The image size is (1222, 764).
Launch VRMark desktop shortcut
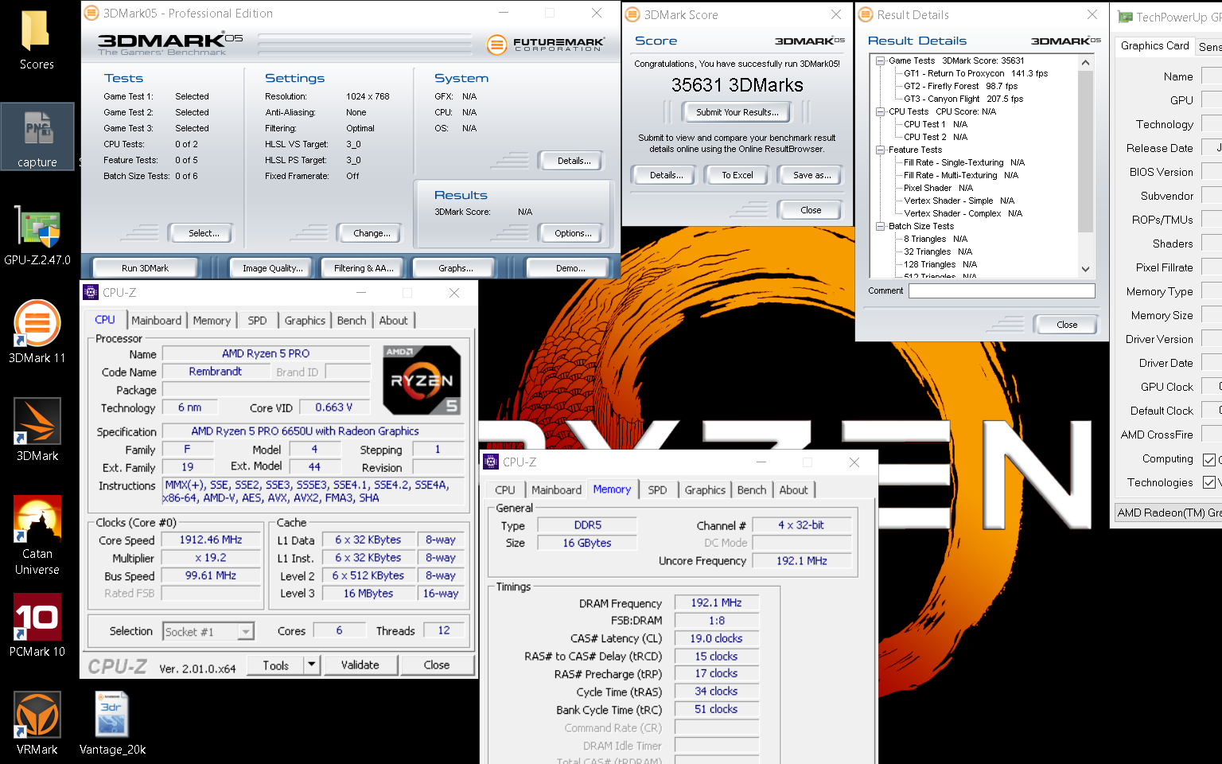[x=37, y=723]
